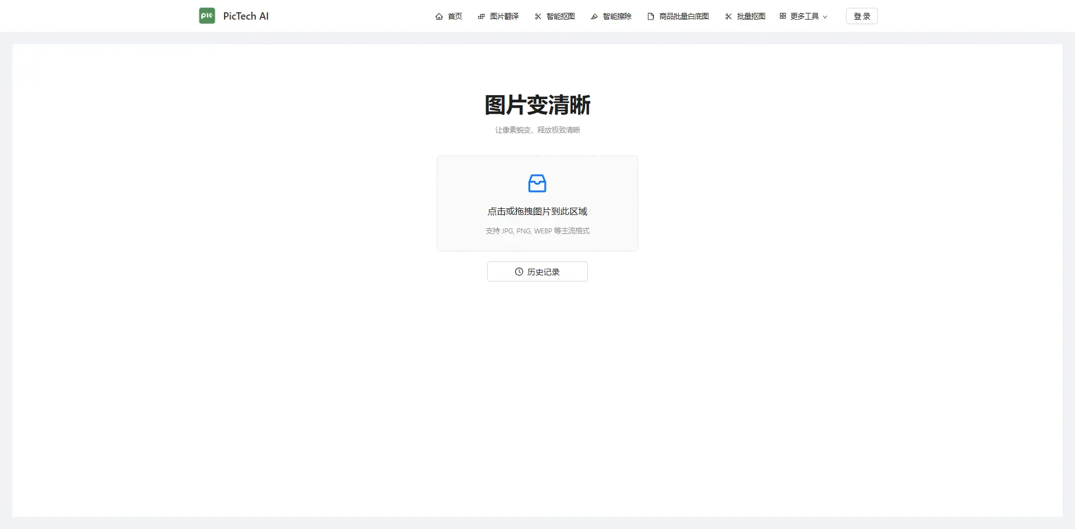Click the grid icon beside 更多工具
This screenshot has width=1075, height=529.
[783, 16]
